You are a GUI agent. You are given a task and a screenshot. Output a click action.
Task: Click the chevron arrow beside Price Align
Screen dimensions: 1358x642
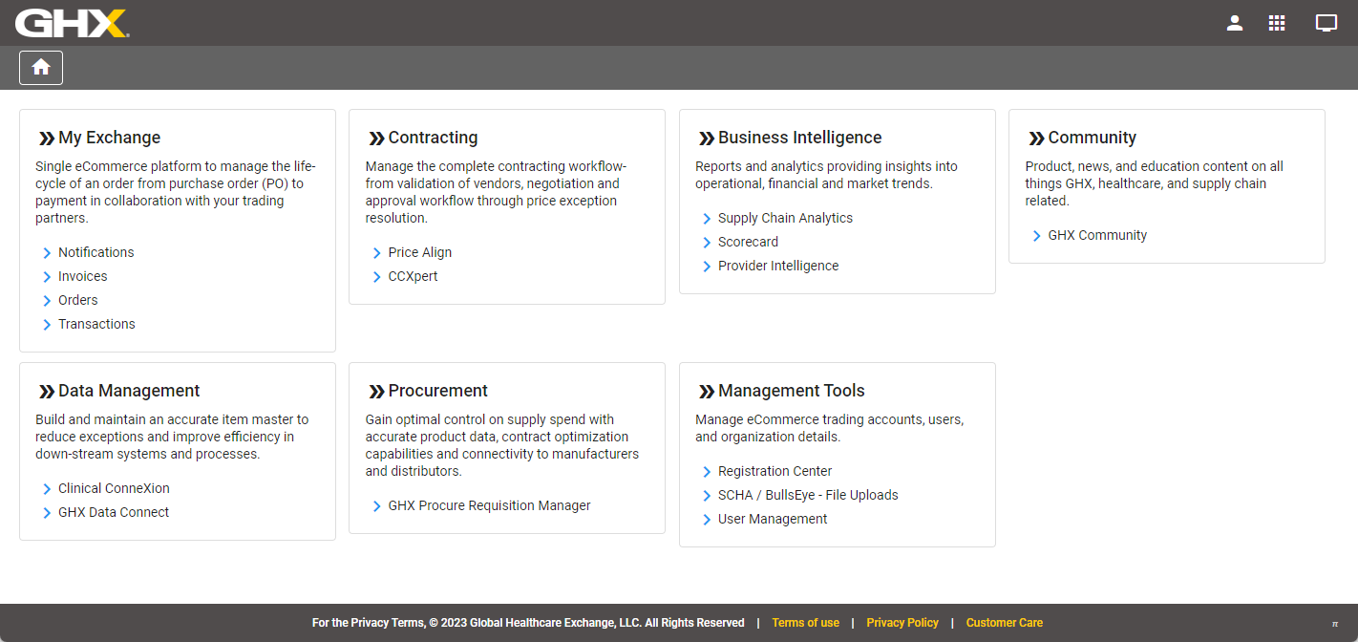(377, 253)
